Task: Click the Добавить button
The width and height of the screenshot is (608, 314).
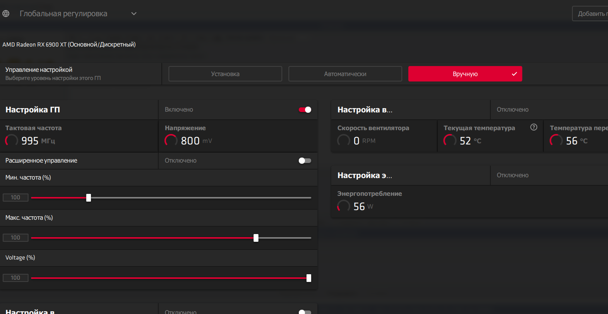Action: coord(590,14)
